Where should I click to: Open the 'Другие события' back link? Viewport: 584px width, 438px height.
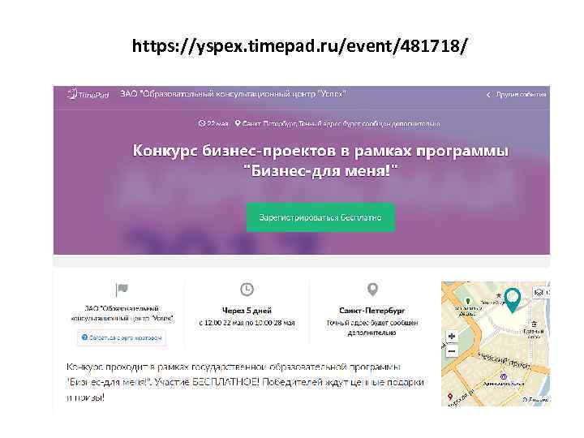coord(521,94)
